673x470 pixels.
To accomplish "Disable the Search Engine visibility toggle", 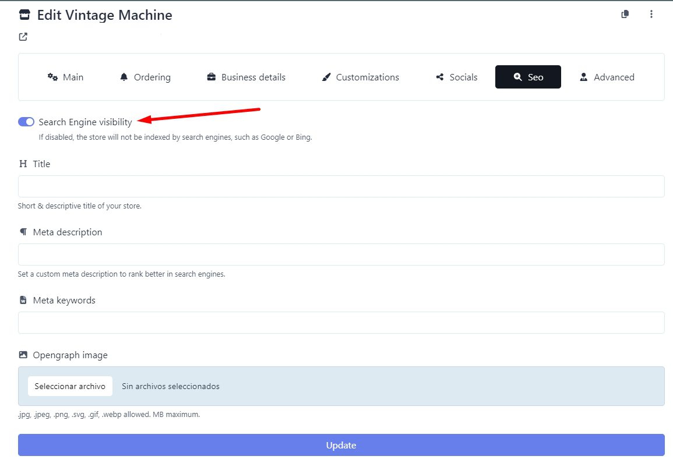I will [26, 122].
